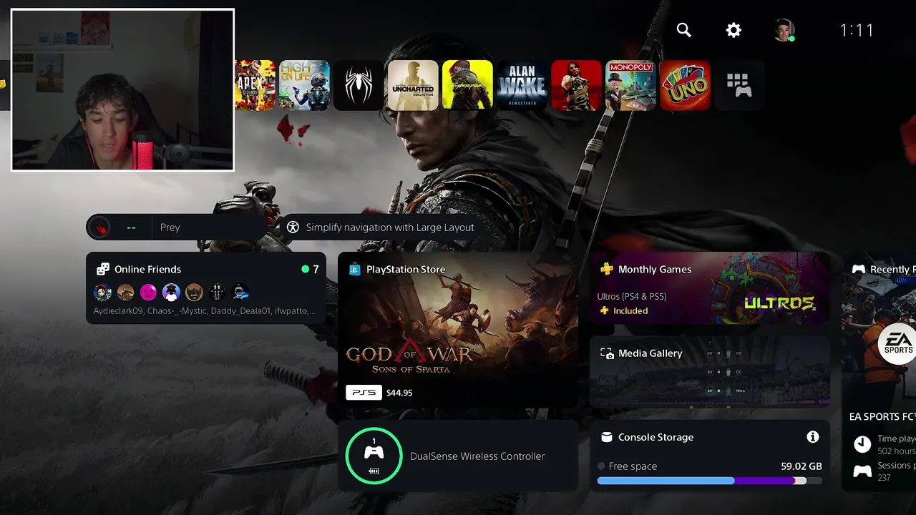
Task: Open the Console Storage info icon
Action: pyautogui.click(x=812, y=436)
